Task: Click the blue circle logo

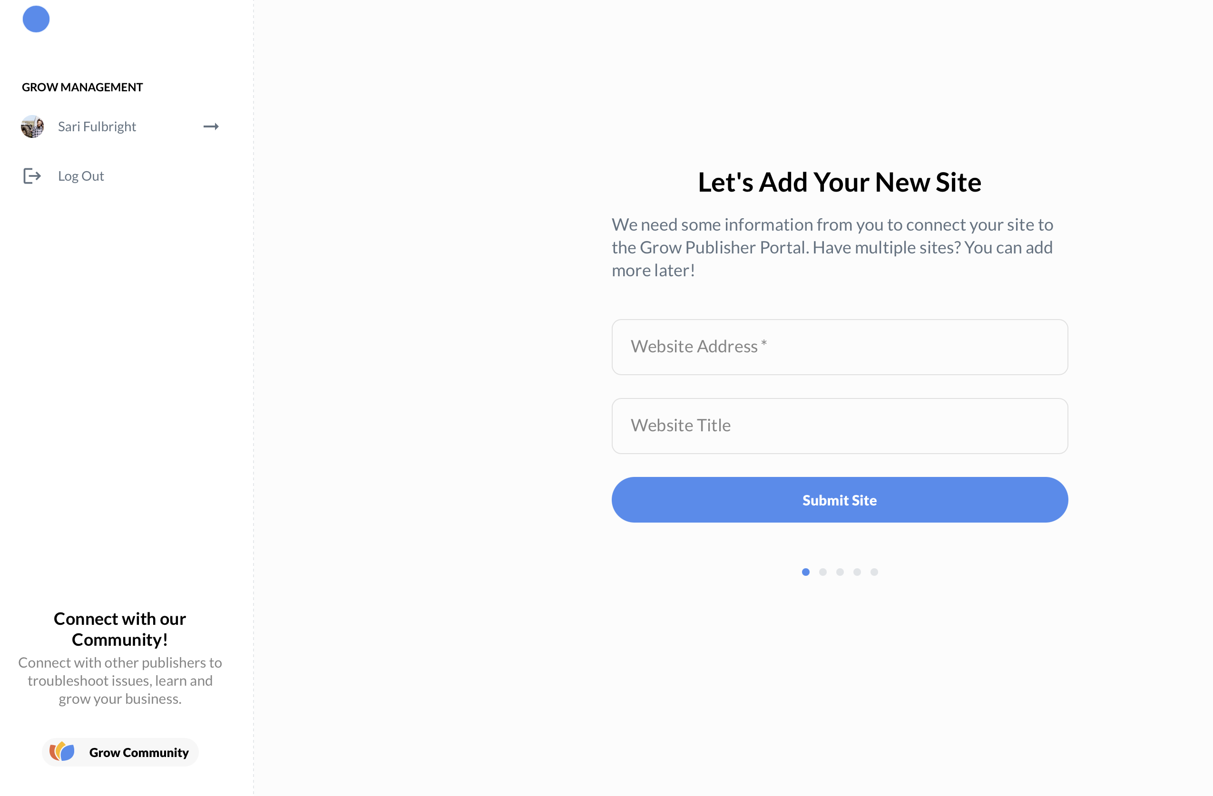Action: [36, 19]
